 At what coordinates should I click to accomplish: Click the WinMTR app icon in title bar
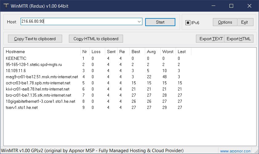tap(6, 6)
